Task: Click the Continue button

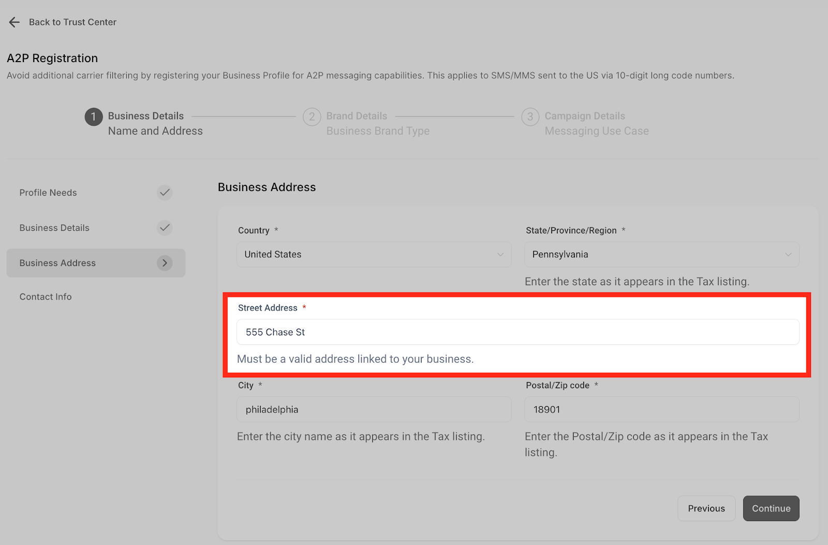Action: click(771, 508)
